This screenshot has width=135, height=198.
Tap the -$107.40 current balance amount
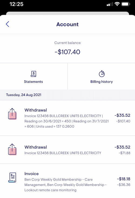pos(67,52)
